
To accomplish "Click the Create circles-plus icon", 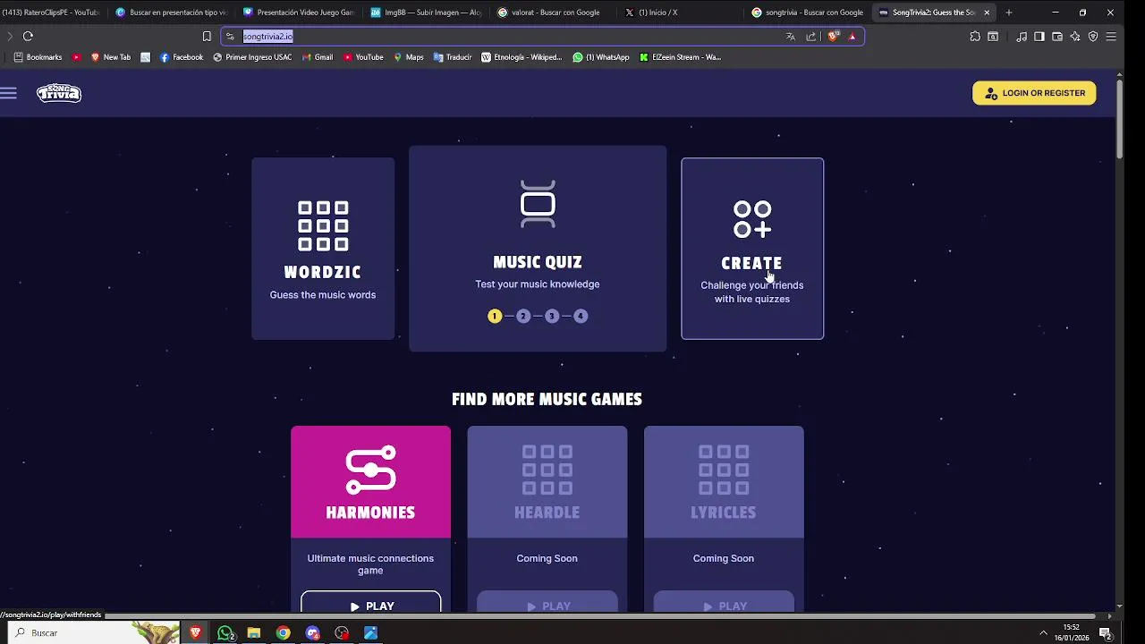I will pos(752,219).
